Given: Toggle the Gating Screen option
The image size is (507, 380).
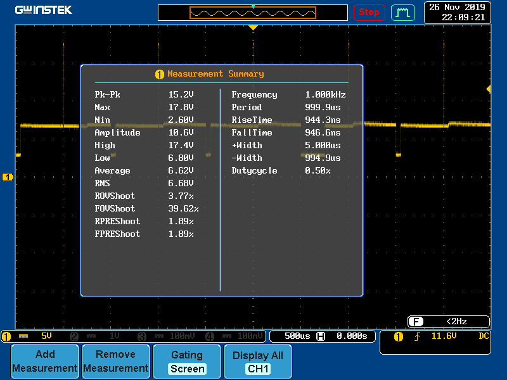Looking at the screenshot, I should tap(187, 361).
